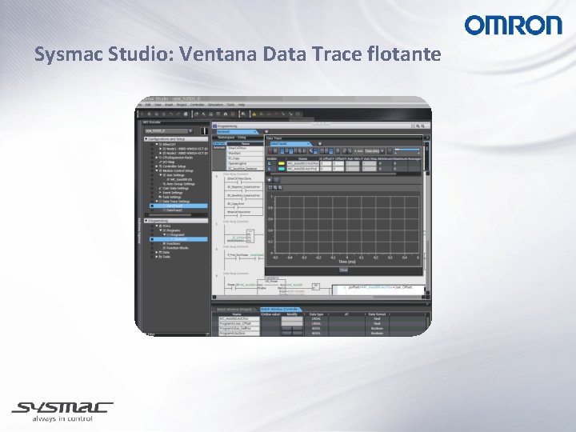
Task: Select DataTrace1 in the explorer tree
Action: click(174, 210)
